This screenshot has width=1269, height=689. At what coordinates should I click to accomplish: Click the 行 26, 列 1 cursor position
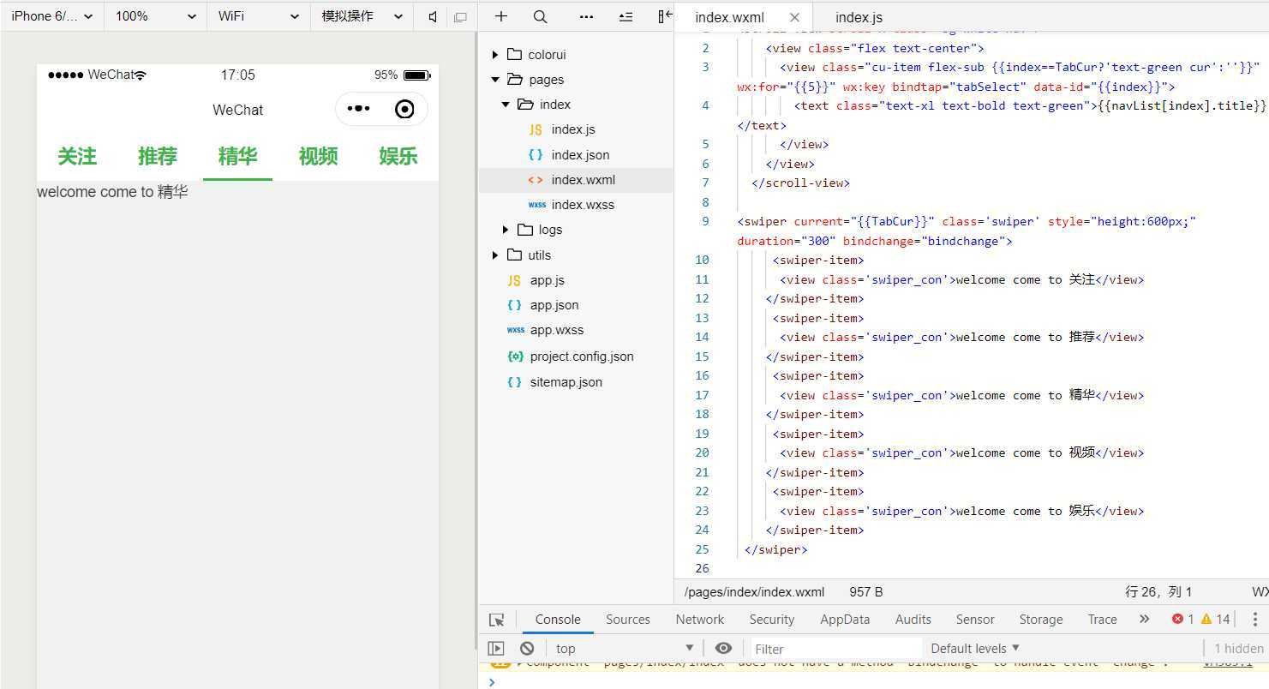(1158, 591)
